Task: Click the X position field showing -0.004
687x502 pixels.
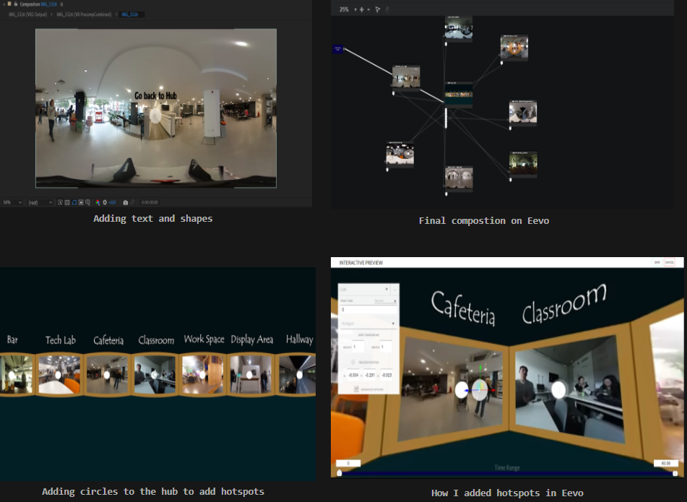Action: pos(353,375)
